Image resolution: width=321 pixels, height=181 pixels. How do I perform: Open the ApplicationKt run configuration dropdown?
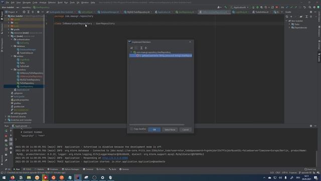pyautogui.click(x=240, y=7)
